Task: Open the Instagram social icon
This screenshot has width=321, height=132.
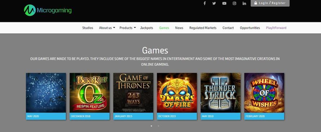Action: 234,3
